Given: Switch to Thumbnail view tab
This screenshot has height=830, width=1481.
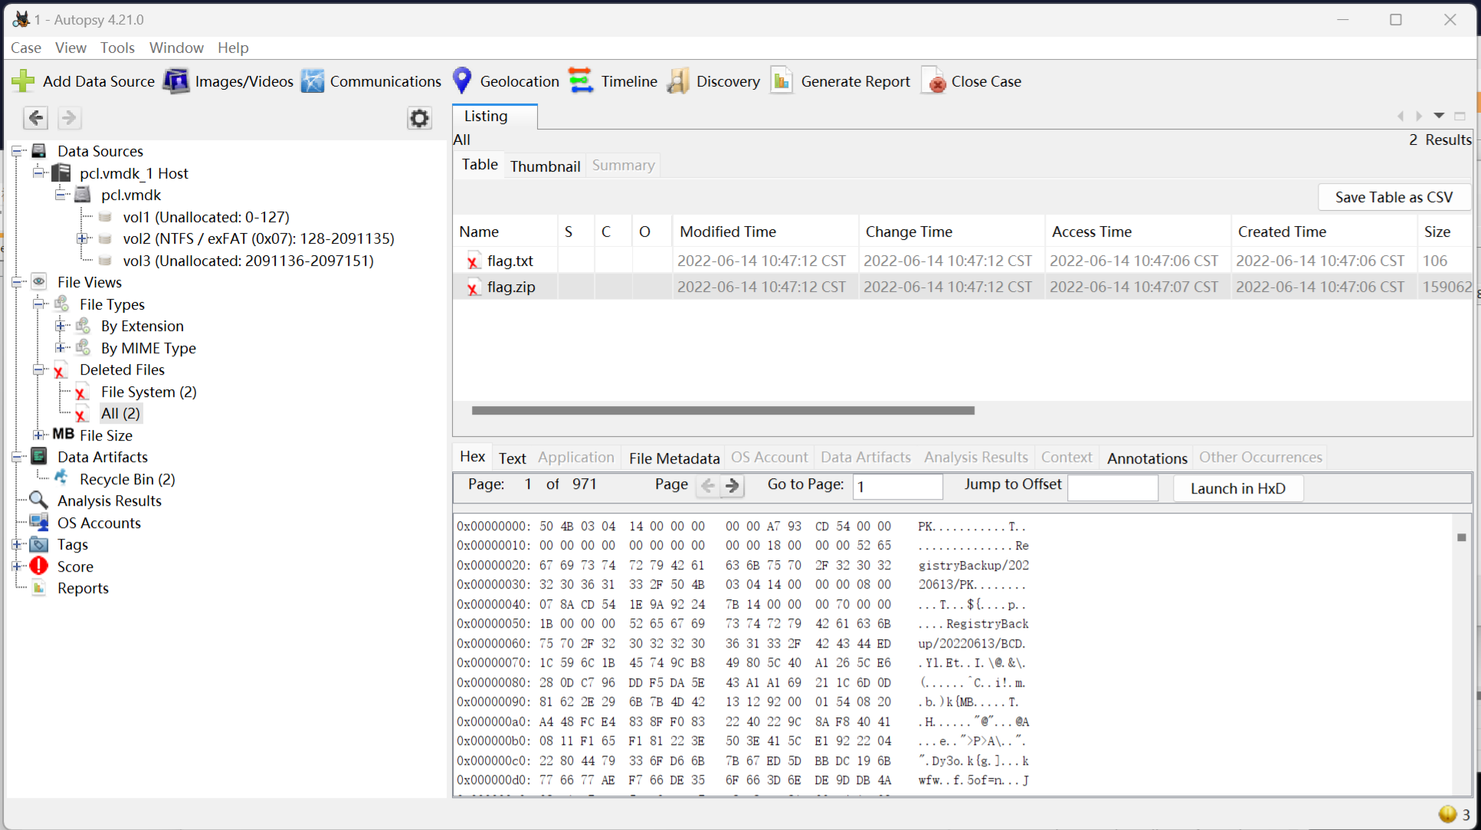Looking at the screenshot, I should 545,166.
